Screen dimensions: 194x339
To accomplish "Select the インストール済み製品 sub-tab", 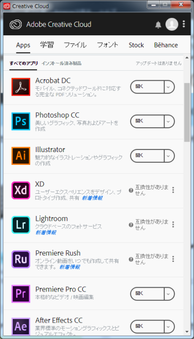I will 61,63.
